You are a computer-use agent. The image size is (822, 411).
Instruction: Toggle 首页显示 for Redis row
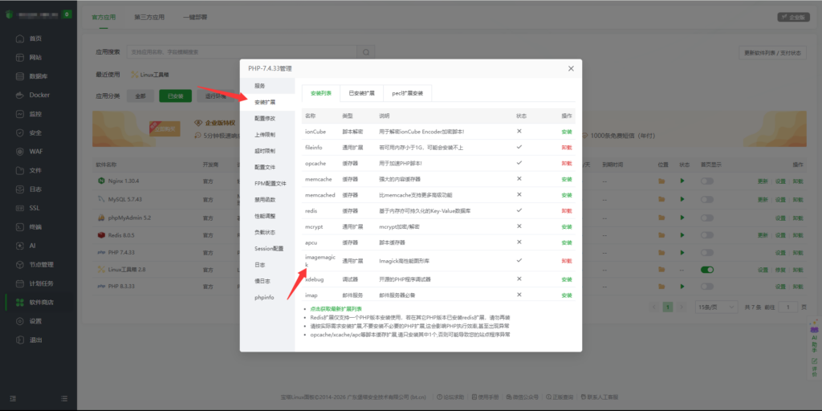click(706, 235)
